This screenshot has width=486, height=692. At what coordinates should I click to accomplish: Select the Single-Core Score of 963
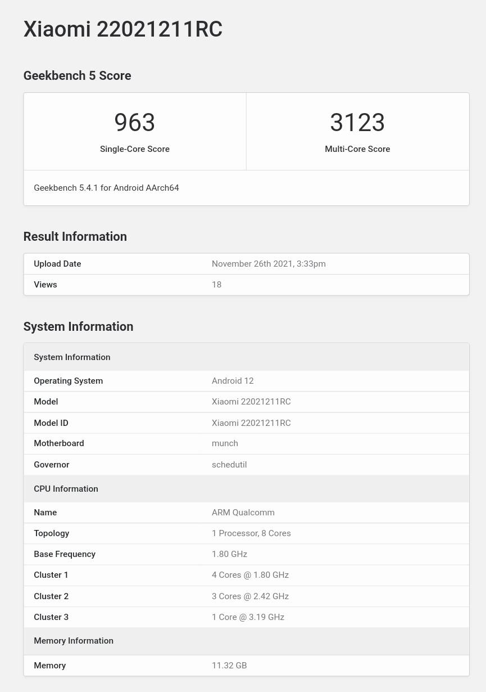[134, 123]
